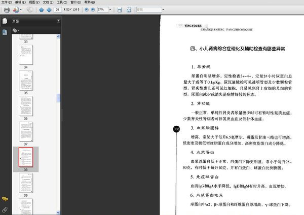
Task: Open the 视图 menu
Action: point(33,3)
